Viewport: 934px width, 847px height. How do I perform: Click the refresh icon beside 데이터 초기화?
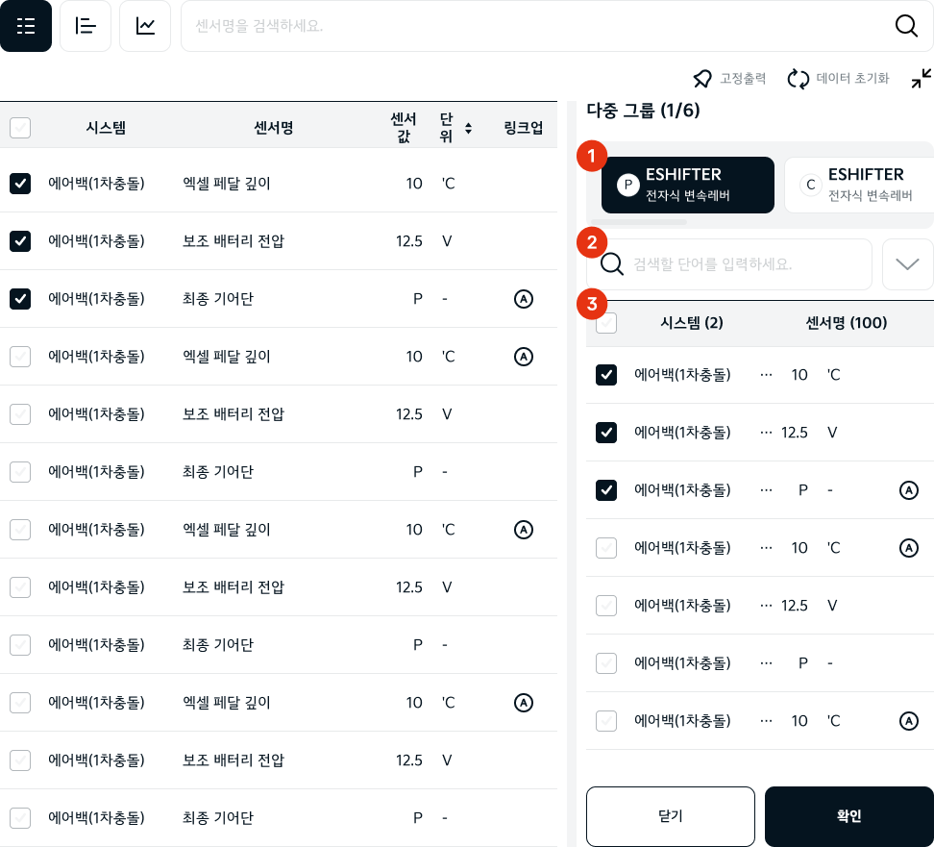(799, 78)
